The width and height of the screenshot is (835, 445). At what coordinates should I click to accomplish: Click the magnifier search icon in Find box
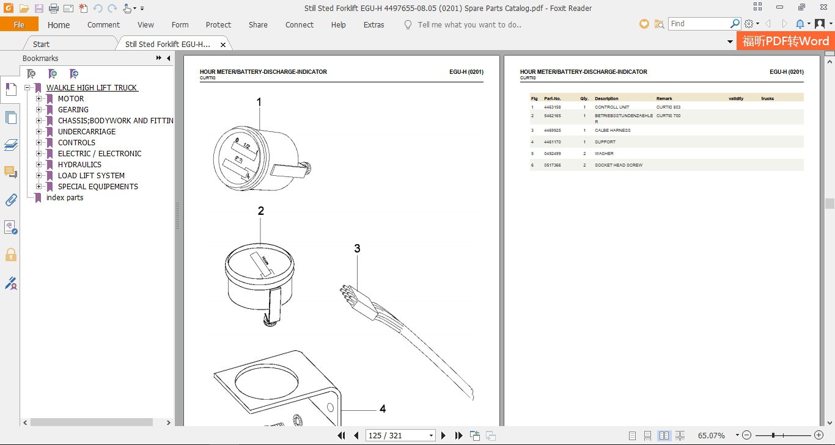(x=735, y=24)
